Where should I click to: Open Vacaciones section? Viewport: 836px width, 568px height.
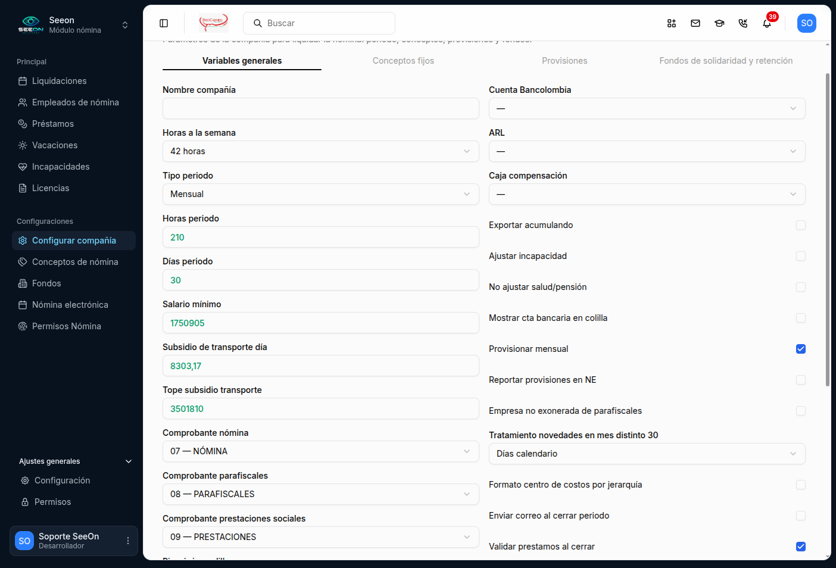click(74, 145)
